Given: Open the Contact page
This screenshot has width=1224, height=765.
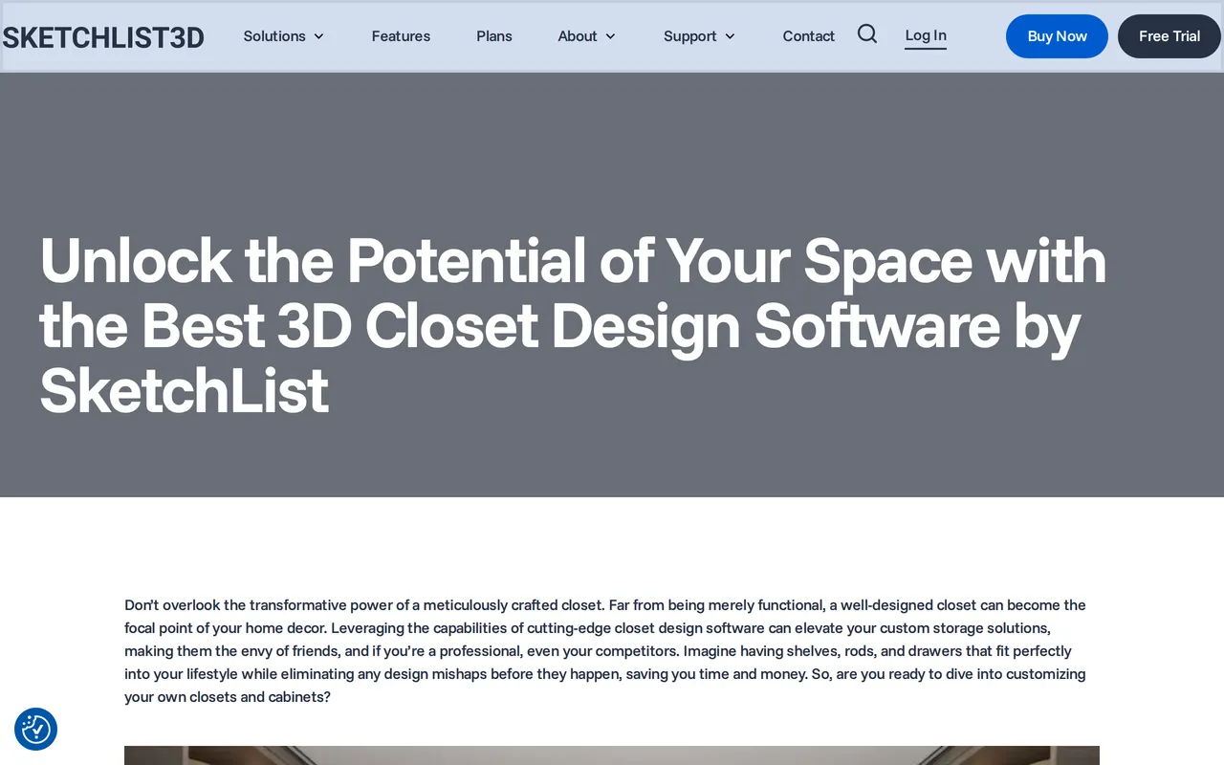Looking at the screenshot, I should tap(809, 36).
